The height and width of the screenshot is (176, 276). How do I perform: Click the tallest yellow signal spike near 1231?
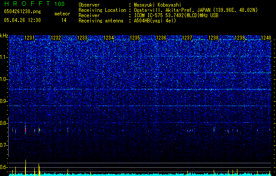[x=25, y=168]
